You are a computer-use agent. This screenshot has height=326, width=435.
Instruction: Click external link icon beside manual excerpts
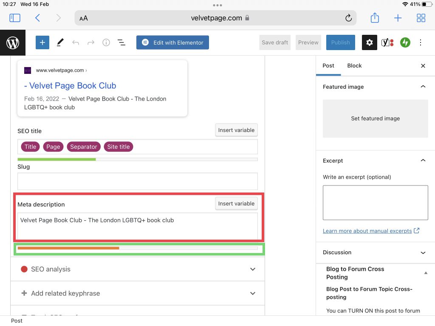416,230
